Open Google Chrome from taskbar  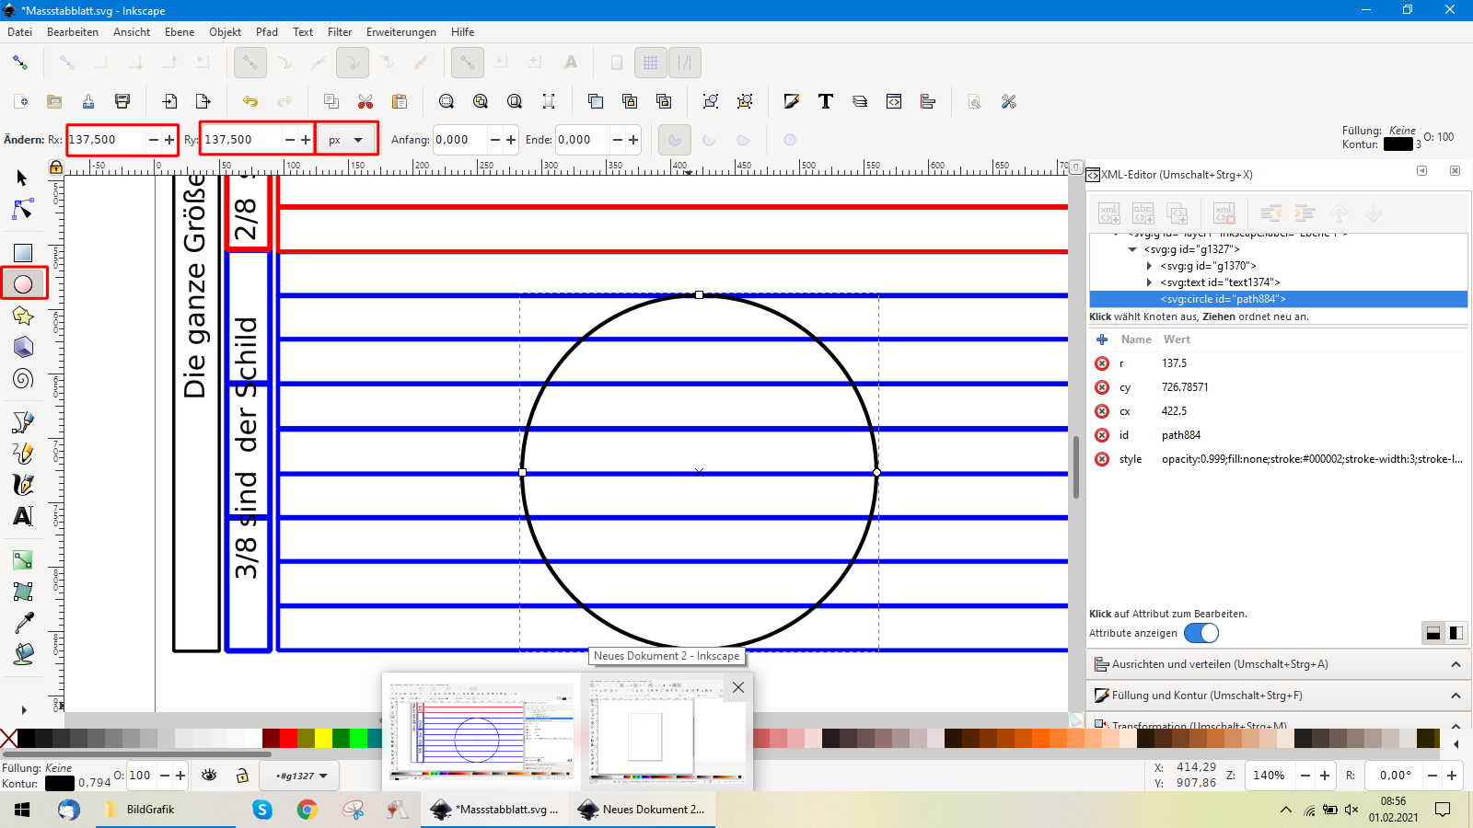(307, 810)
